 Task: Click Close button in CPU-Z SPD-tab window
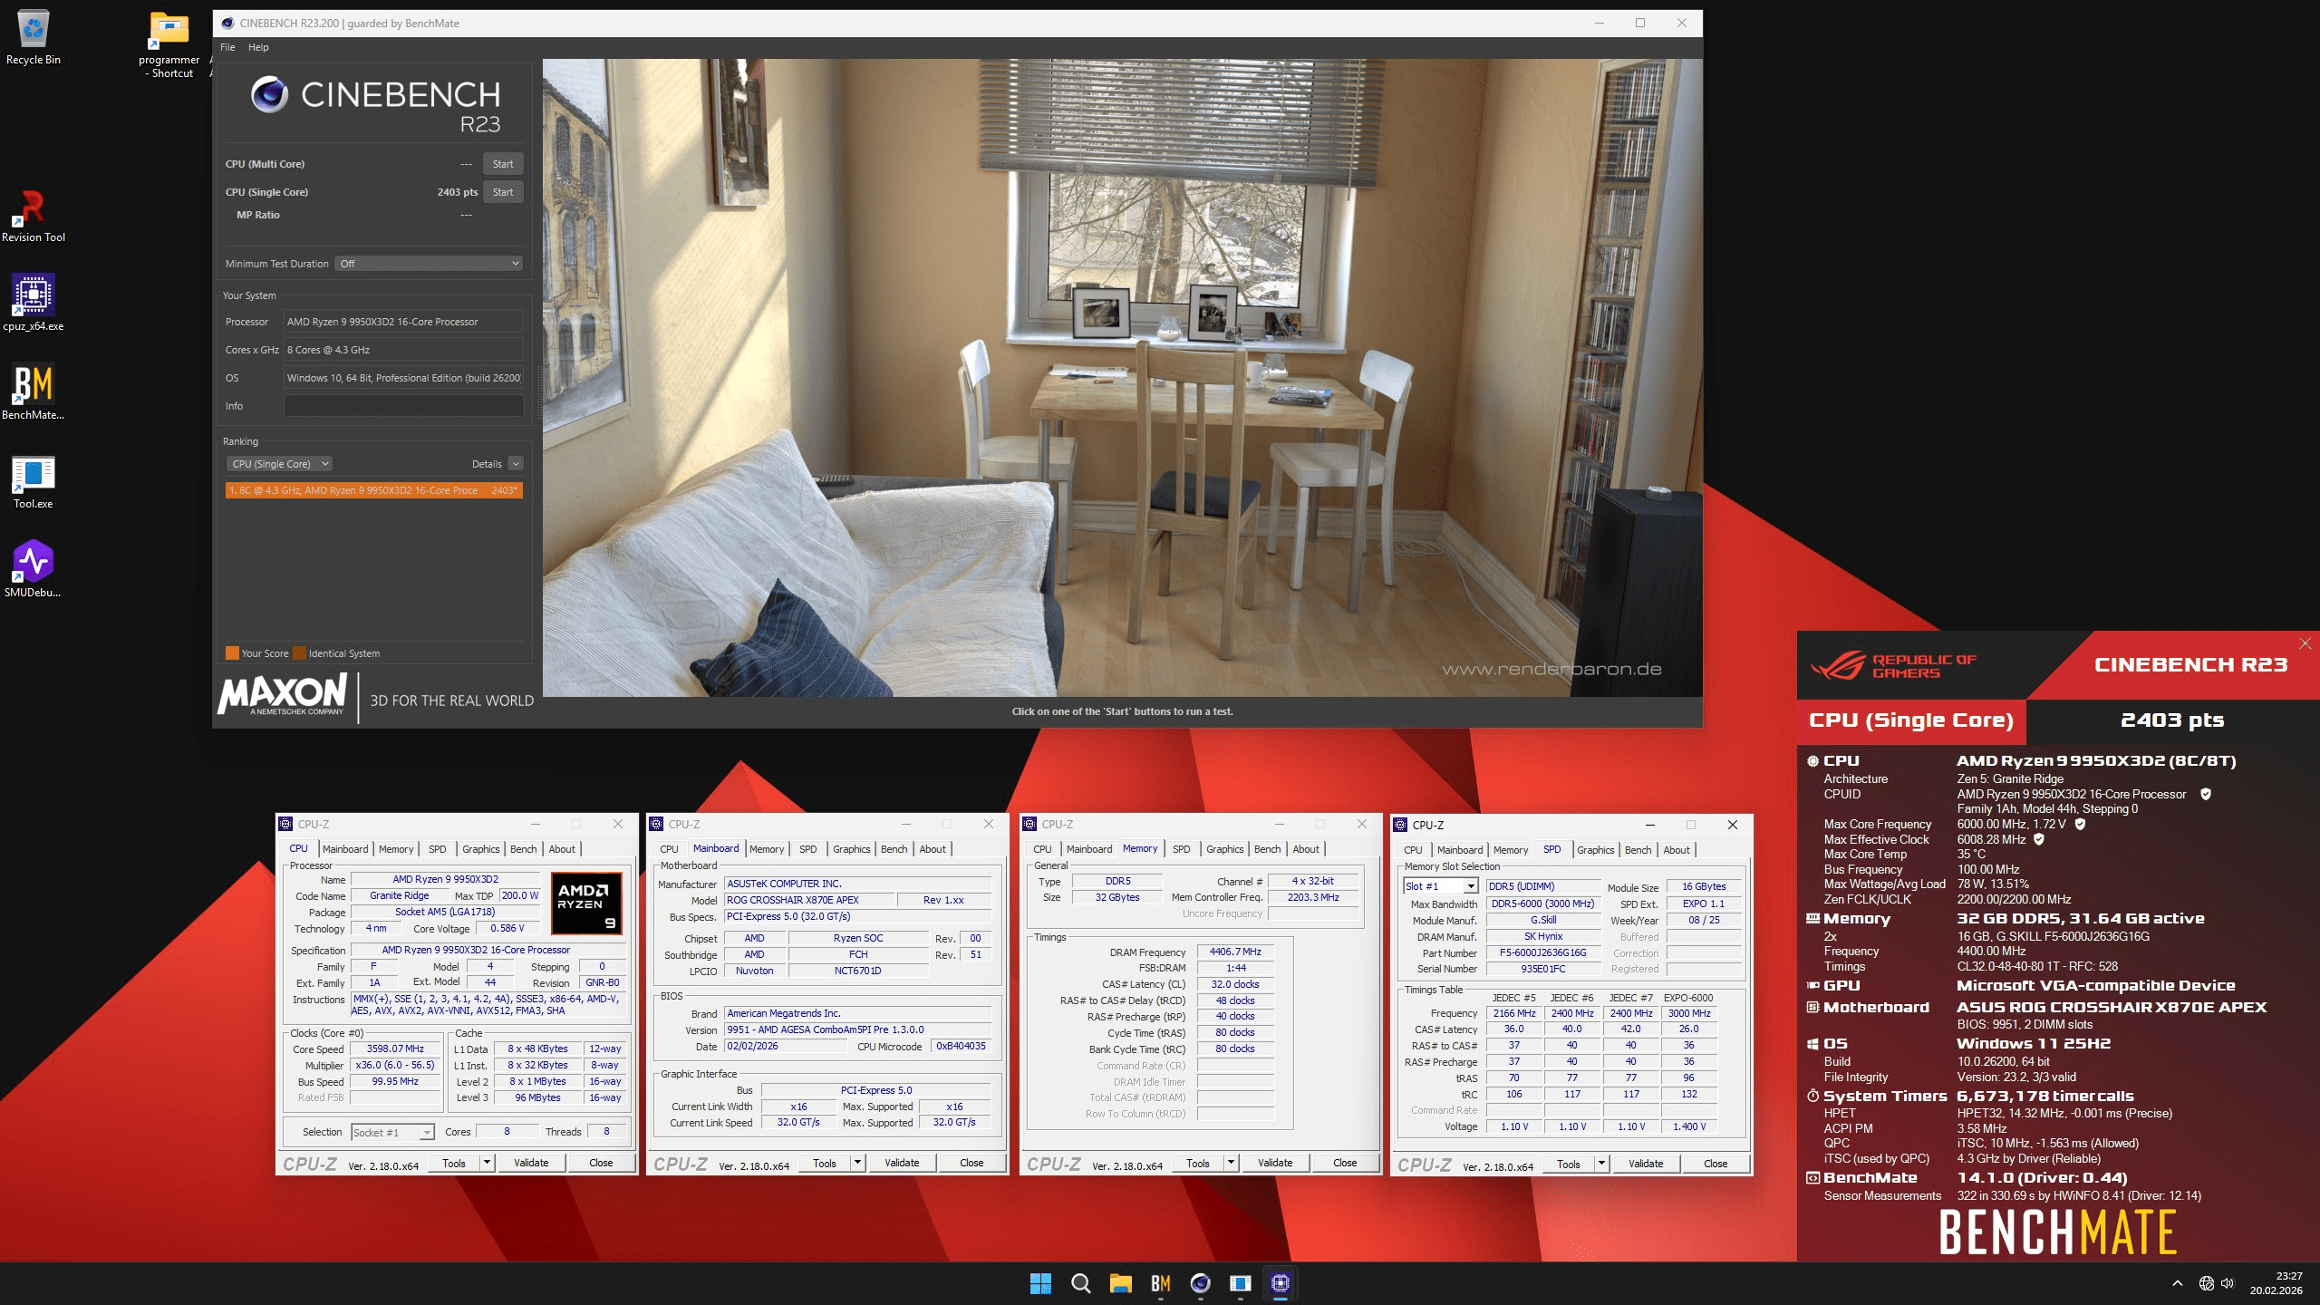coord(1716,1164)
